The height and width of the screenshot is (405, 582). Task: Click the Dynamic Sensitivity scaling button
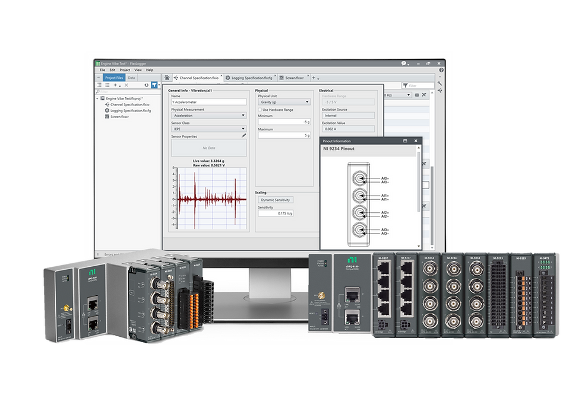coord(276,200)
